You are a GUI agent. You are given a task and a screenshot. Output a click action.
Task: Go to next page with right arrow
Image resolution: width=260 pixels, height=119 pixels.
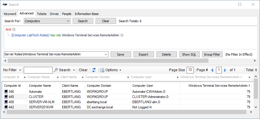225,70
